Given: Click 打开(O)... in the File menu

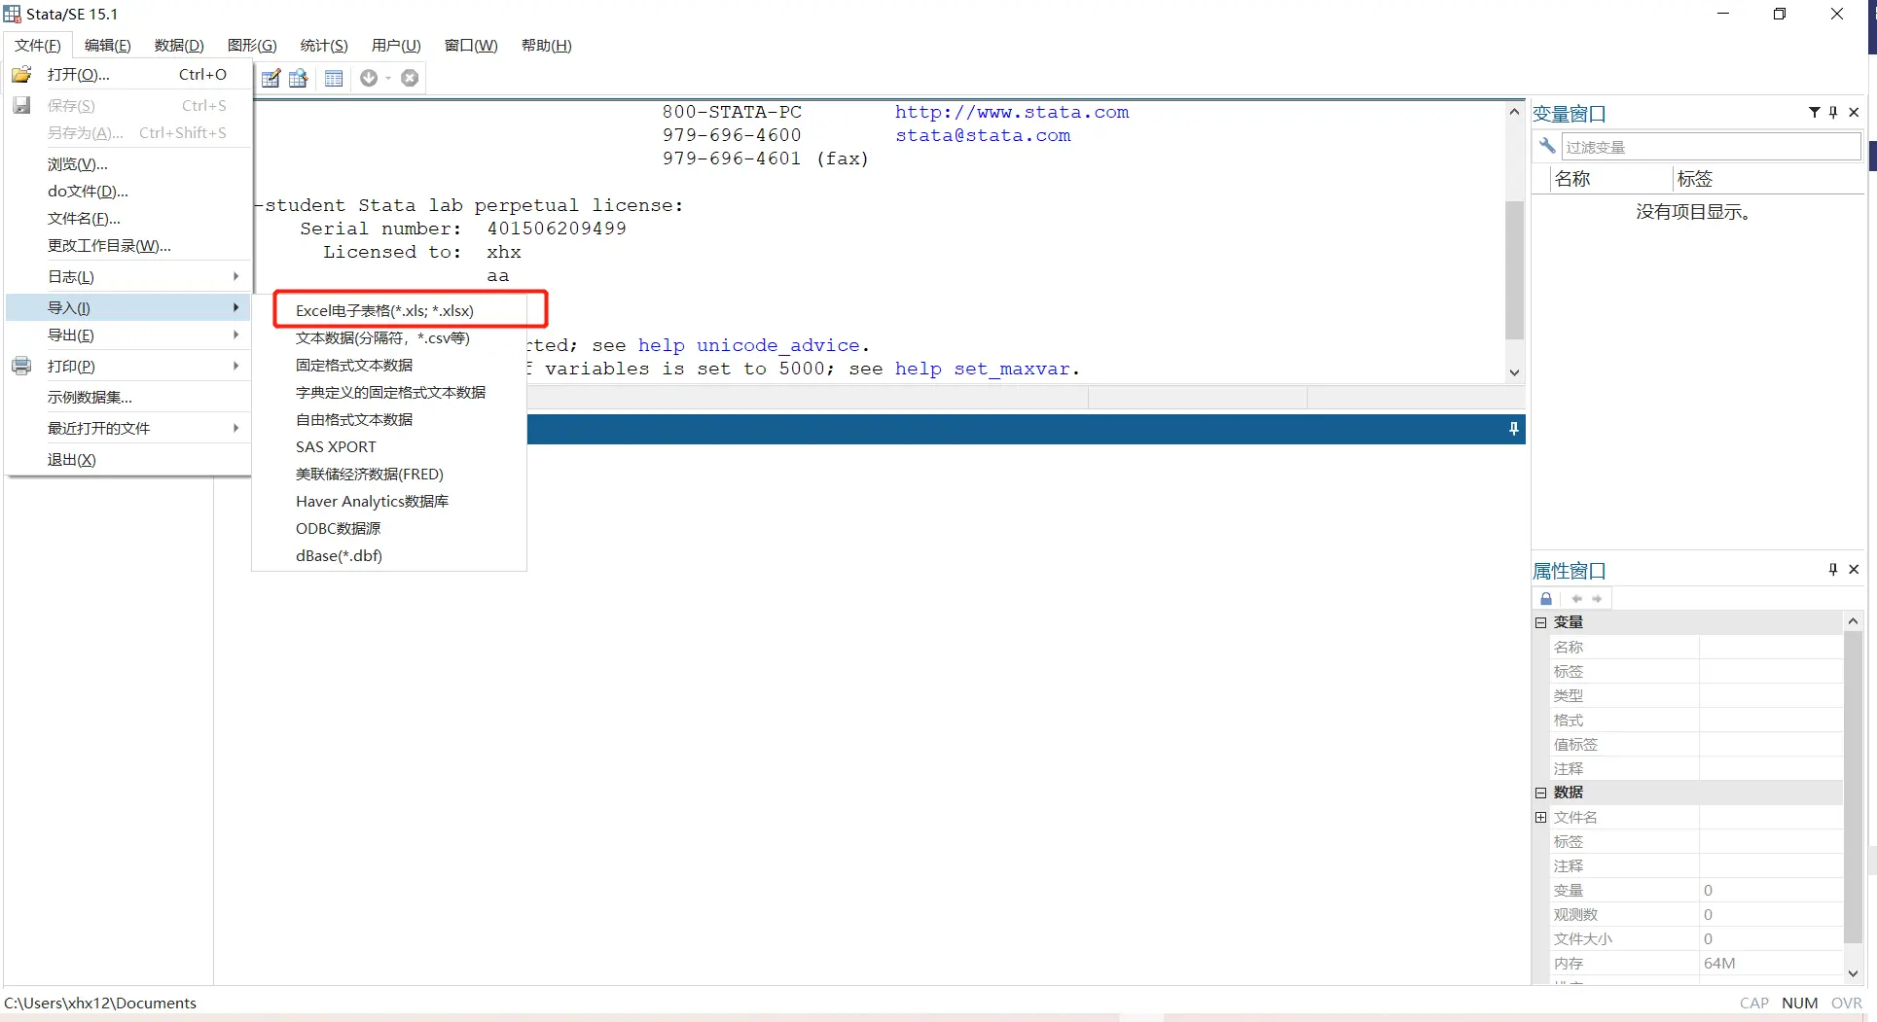Looking at the screenshot, I should pyautogui.click(x=128, y=75).
